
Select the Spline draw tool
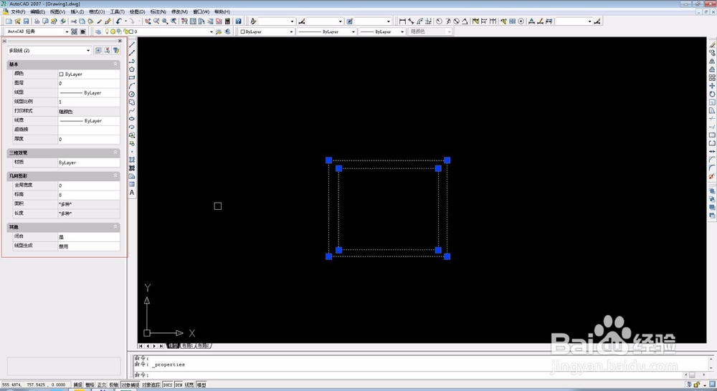point(132,110)
